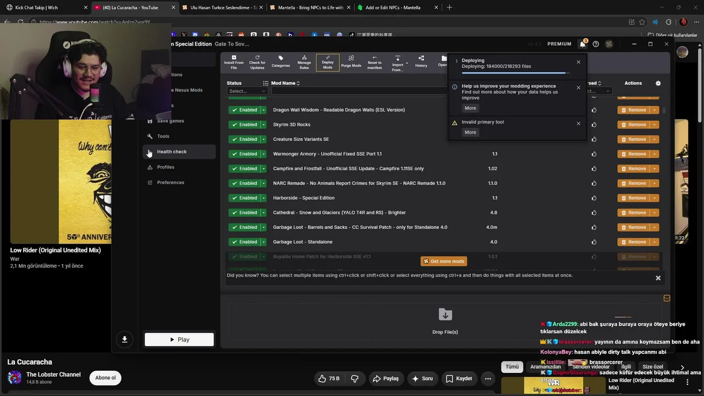Click Reset to manifest in the toolbar

375,62
